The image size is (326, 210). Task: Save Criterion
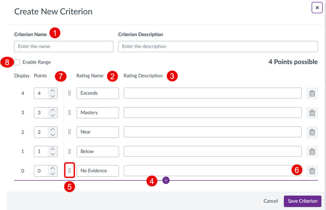point(302,201)
